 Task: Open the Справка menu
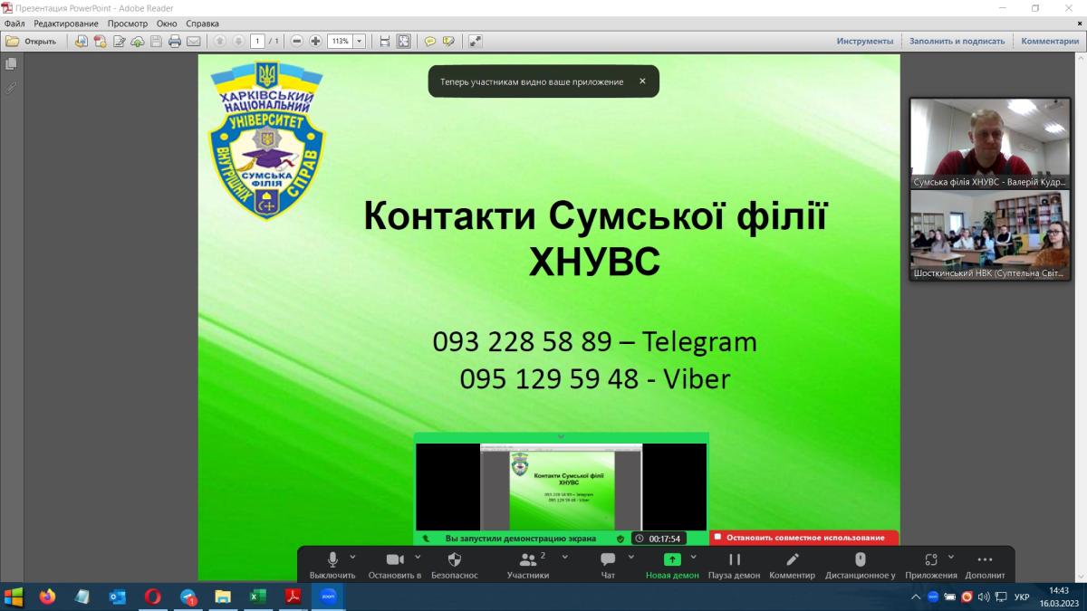coord(202,24)
